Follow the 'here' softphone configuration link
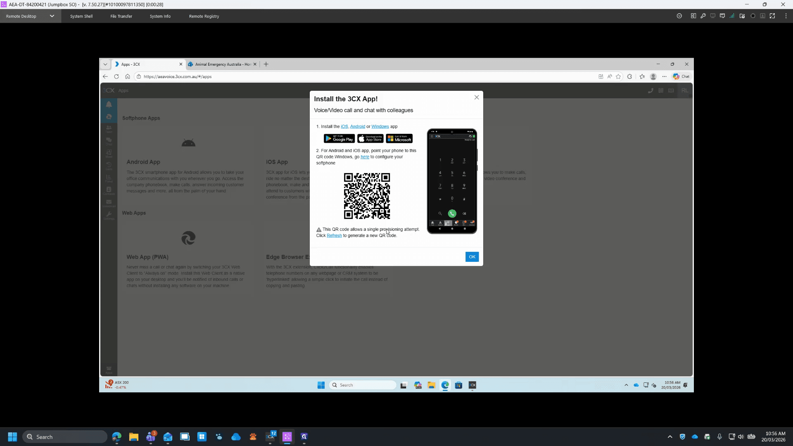This screenshot has width=793, height=446. tap(365, 157)
